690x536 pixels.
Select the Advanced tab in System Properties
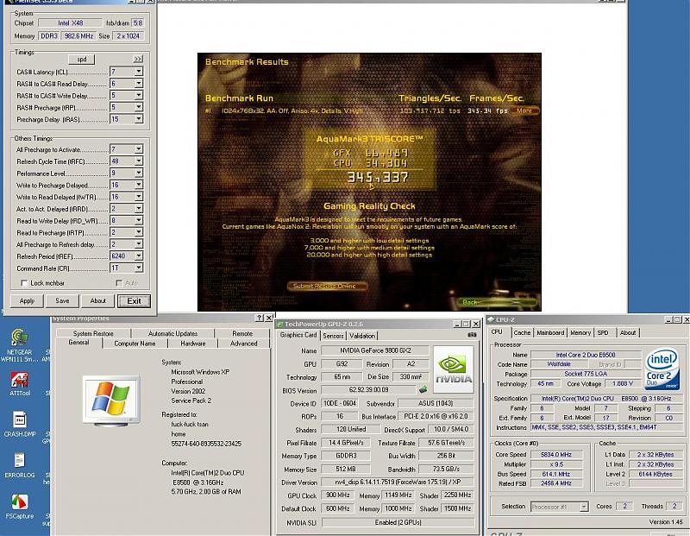(x=244, y=344)
